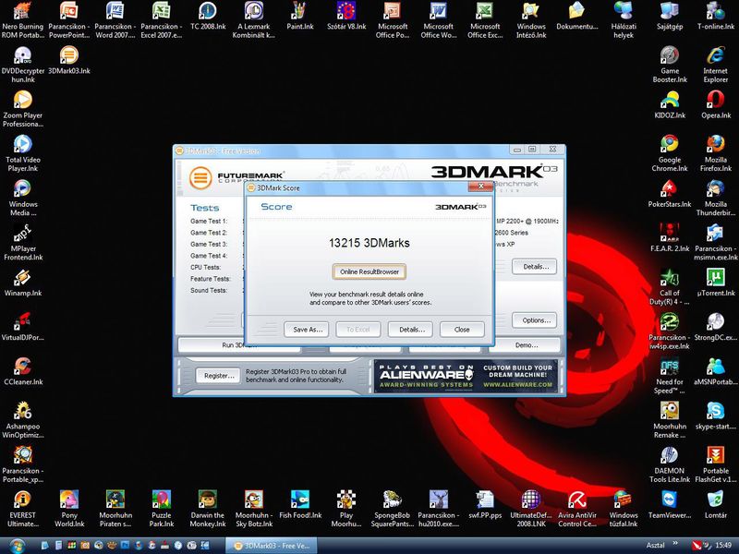This screenshot has height=554, width=739.
Task: Click Save As in the Score dialog
Action: pyautogui.click(x=307, y=330)
